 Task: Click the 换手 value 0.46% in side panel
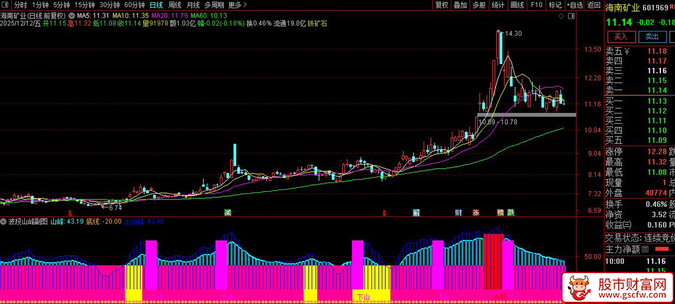click(x=656, y=204)
